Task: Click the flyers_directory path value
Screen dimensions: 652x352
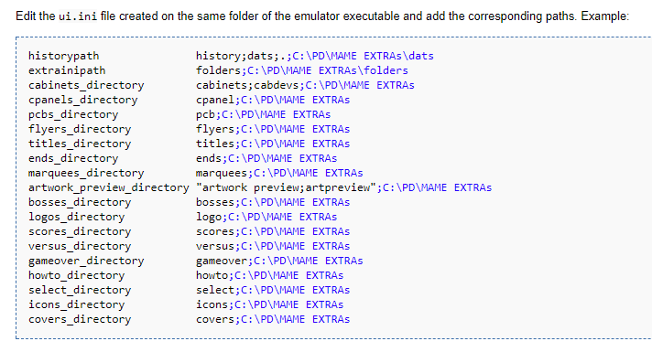Action: [x=273, y=129]
